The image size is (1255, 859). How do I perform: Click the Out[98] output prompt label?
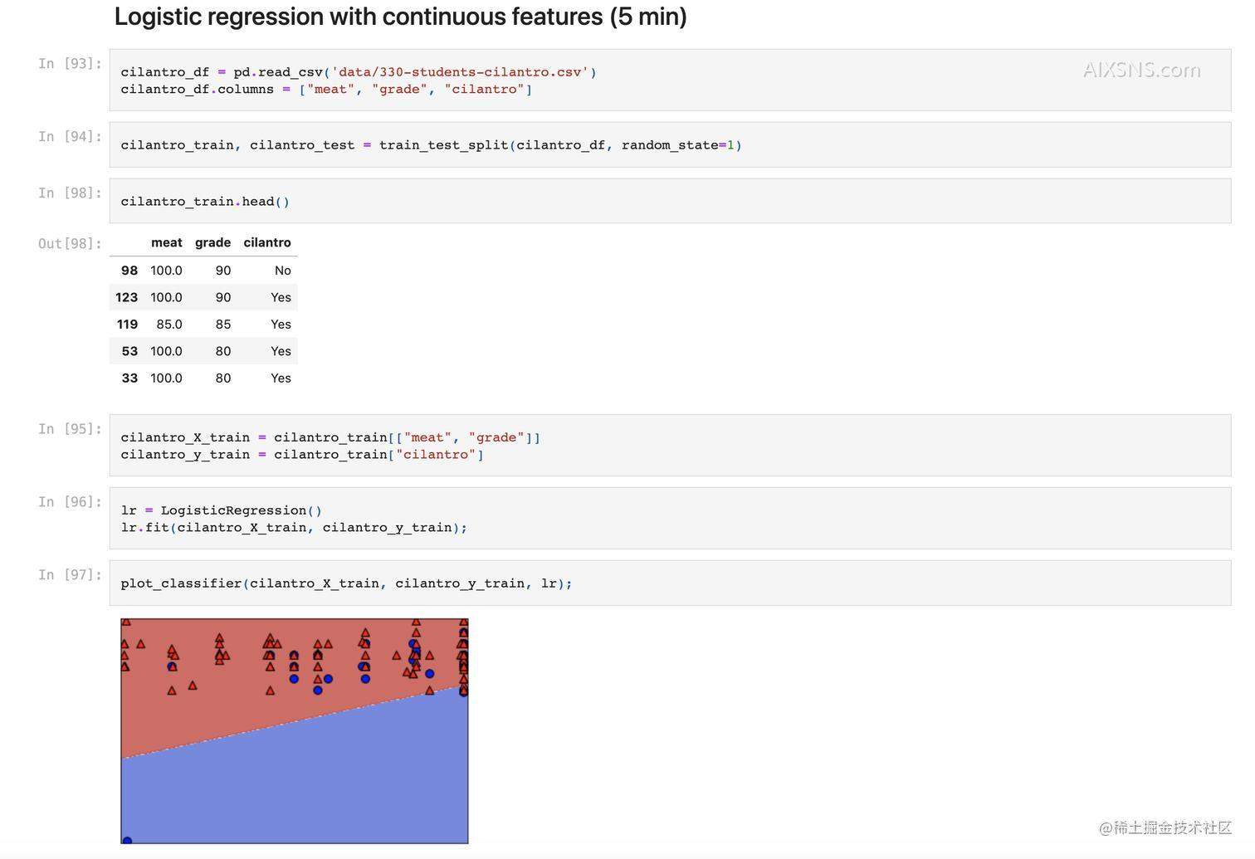tap(70, 244)
